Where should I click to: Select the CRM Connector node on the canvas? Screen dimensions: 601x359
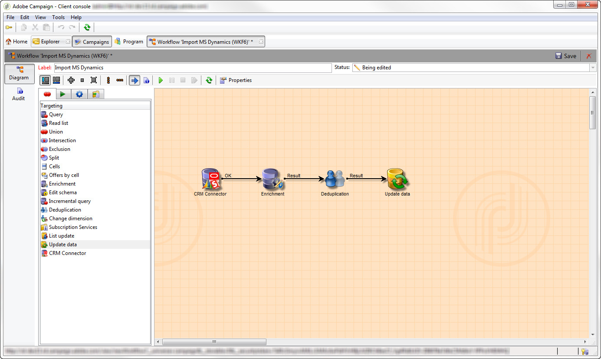coord(211,179)
